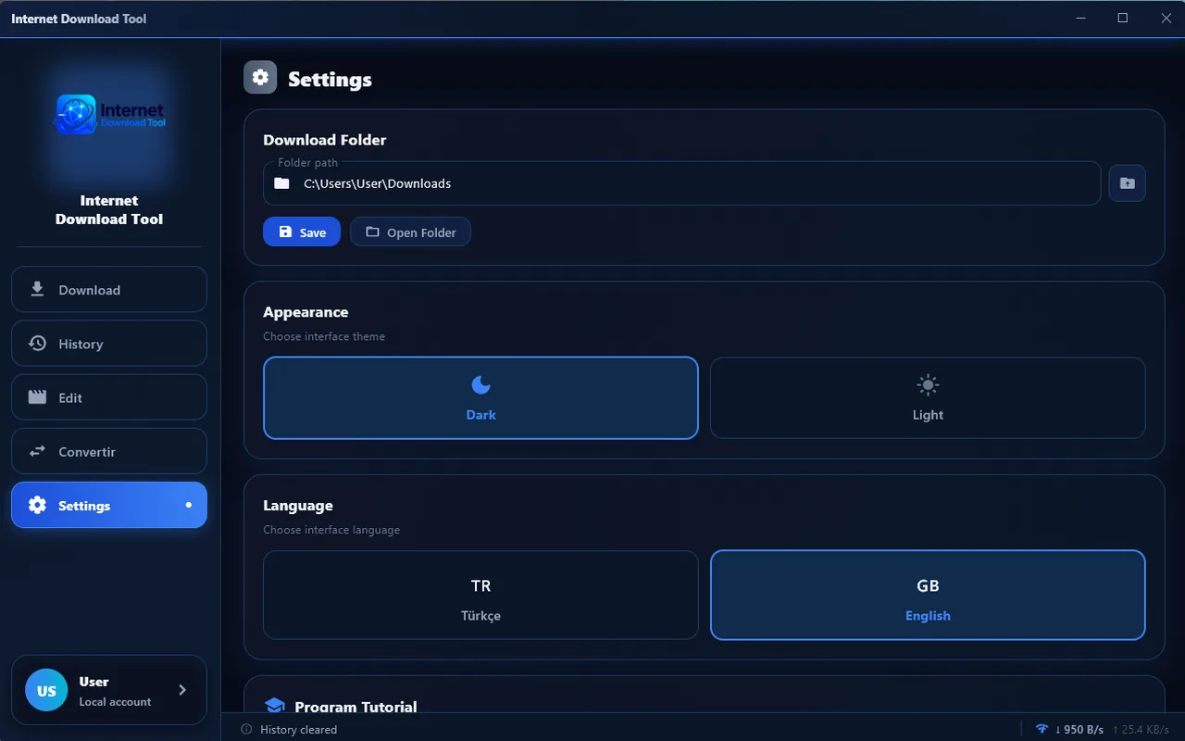Click the Open Folder button
1185x741 pixels.
click(x=410, y=232)
